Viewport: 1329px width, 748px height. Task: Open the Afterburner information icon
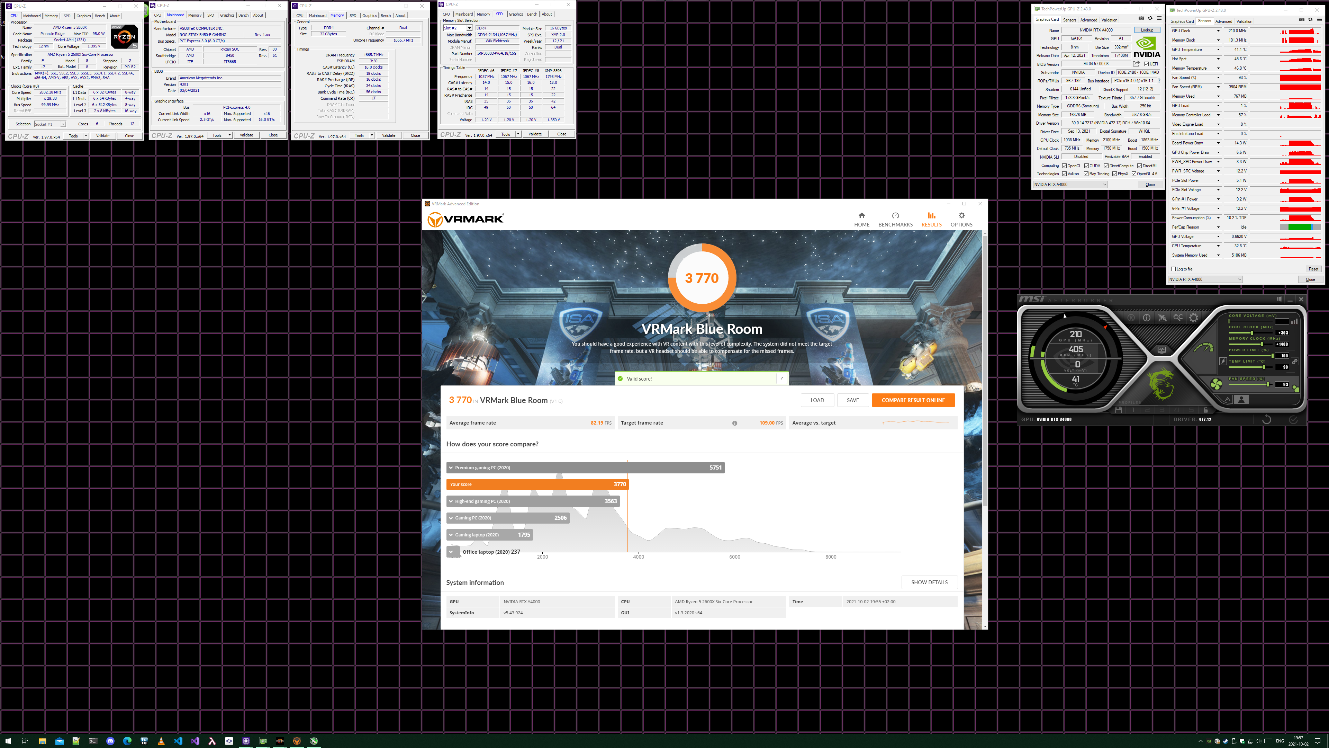[1146, 318]
